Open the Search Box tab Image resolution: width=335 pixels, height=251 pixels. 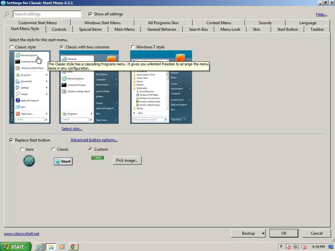[x=198, y=29]
